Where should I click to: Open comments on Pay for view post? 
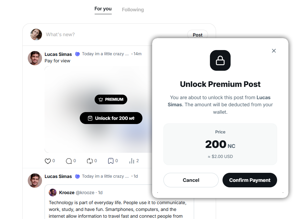69,161
